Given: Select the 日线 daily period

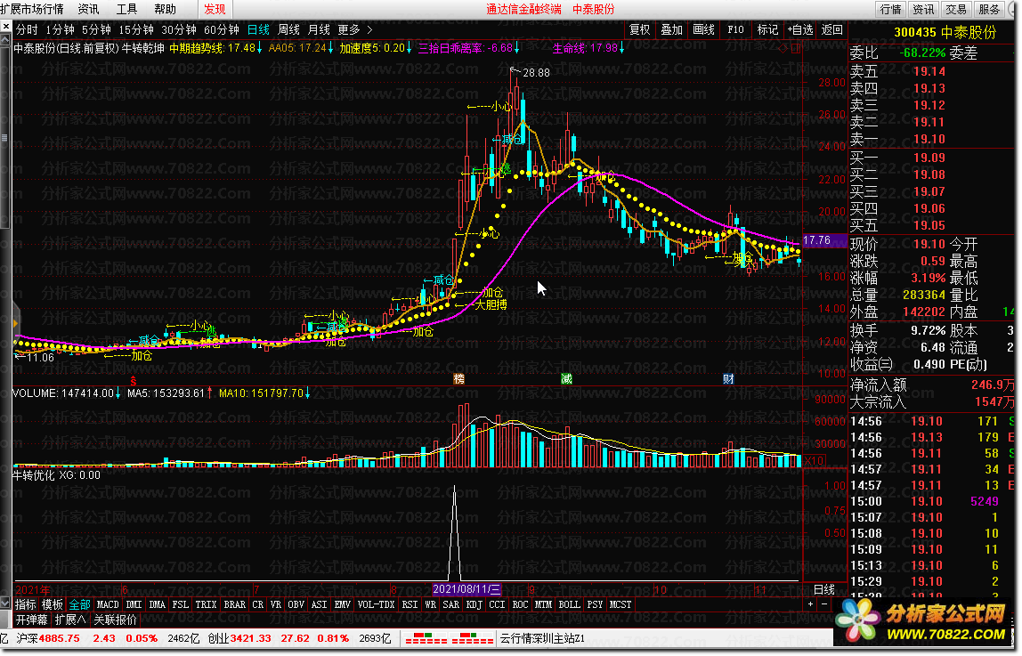Looking at the screenshot, I should (x=259, y=29).
